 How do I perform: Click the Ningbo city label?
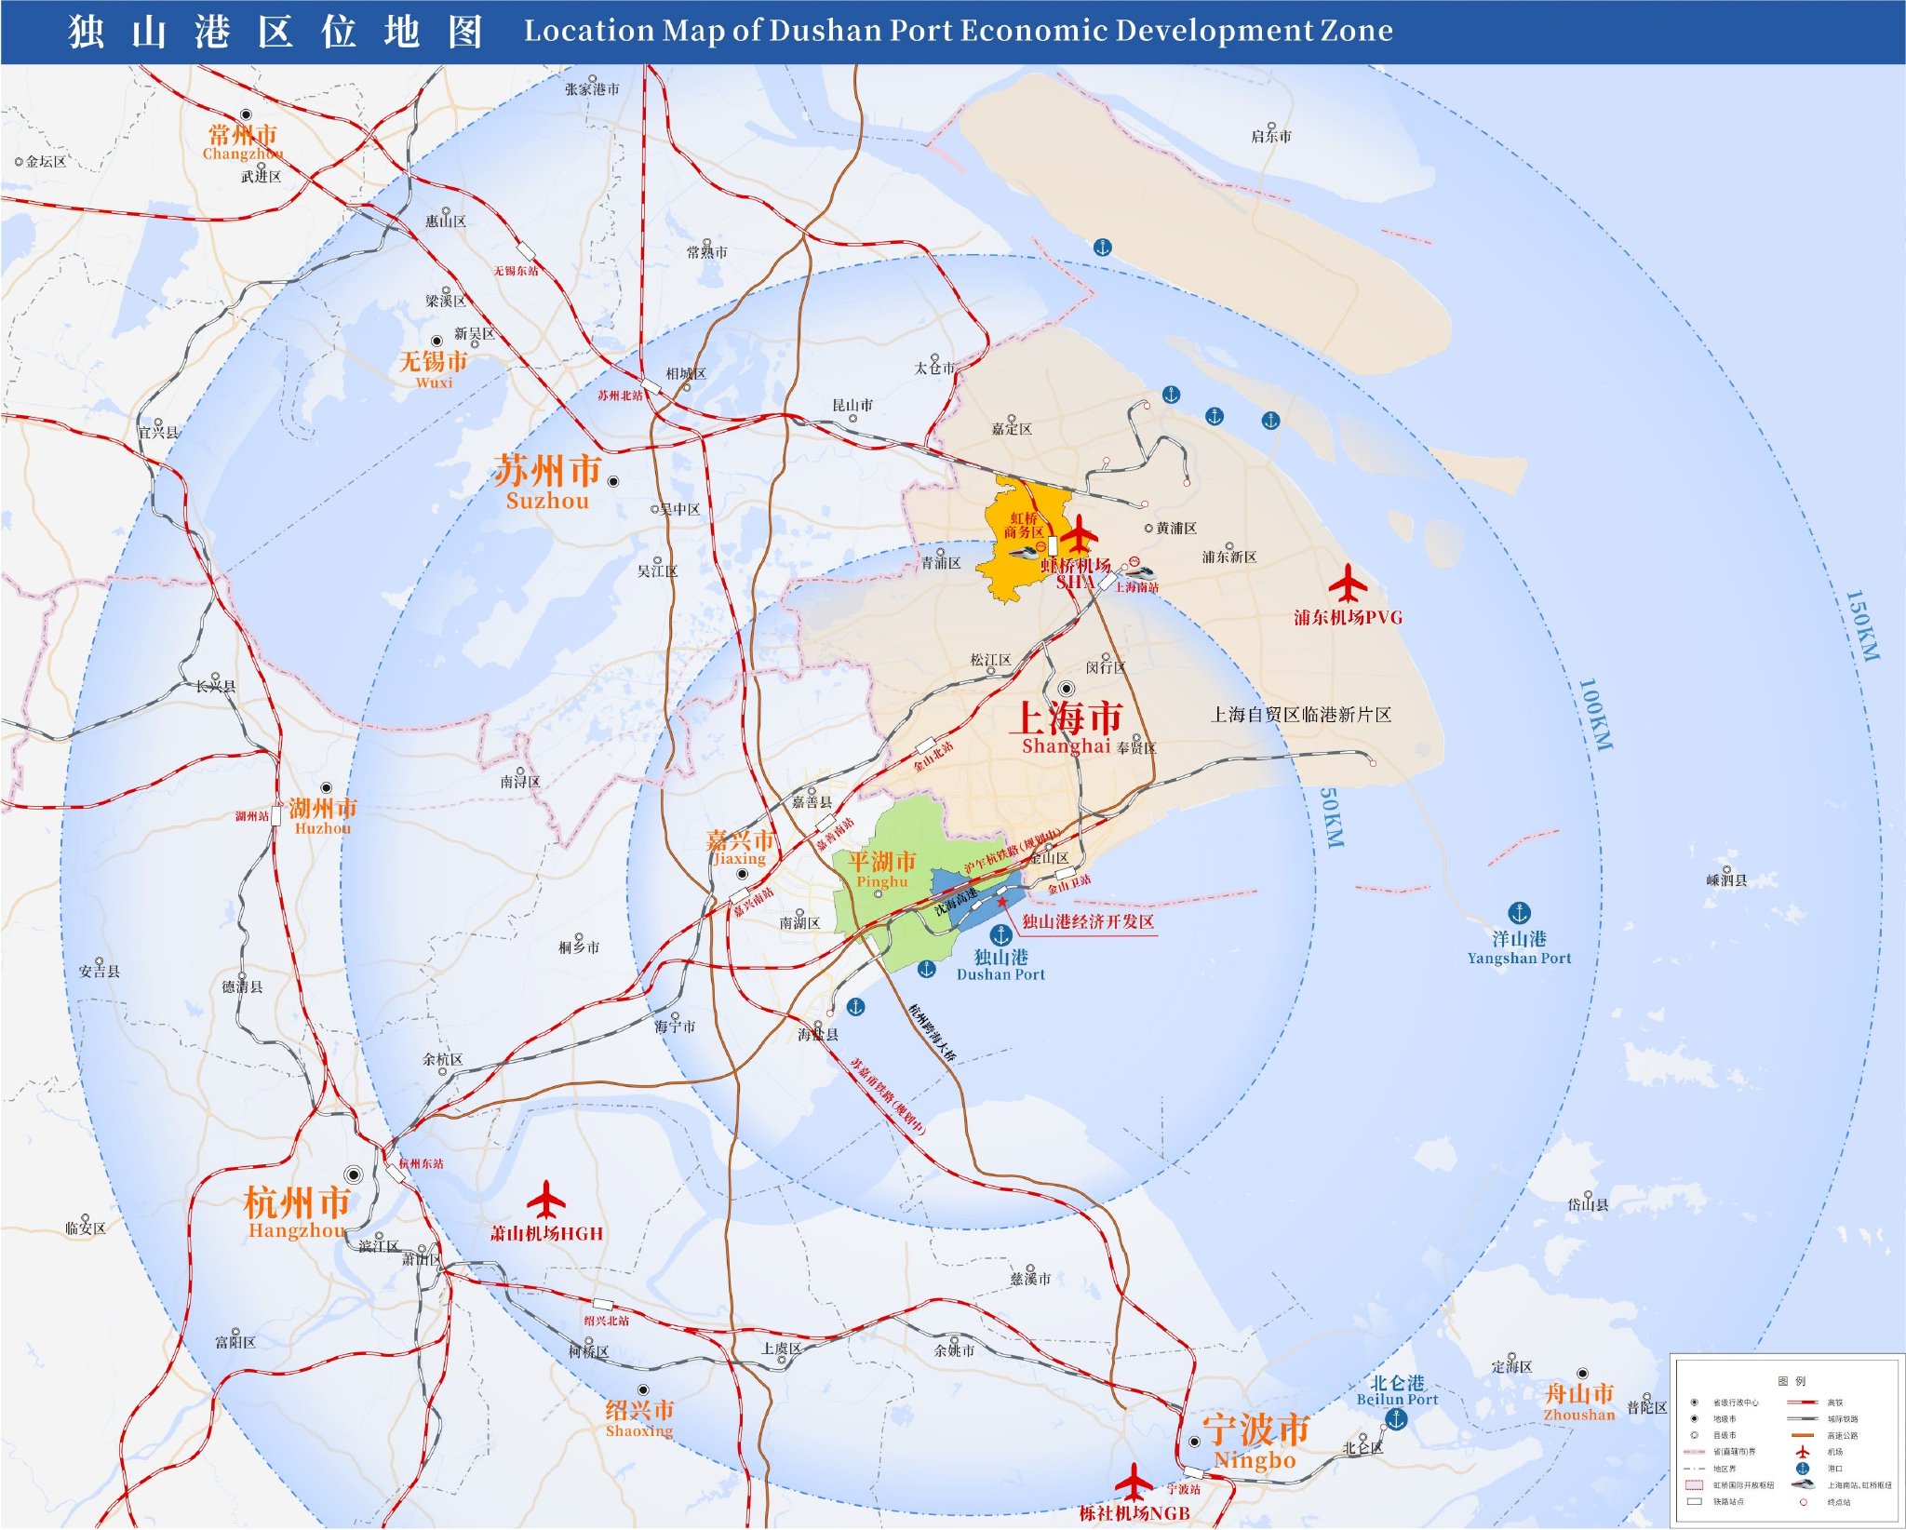pyautogui.click(x=1255, y=1429)
